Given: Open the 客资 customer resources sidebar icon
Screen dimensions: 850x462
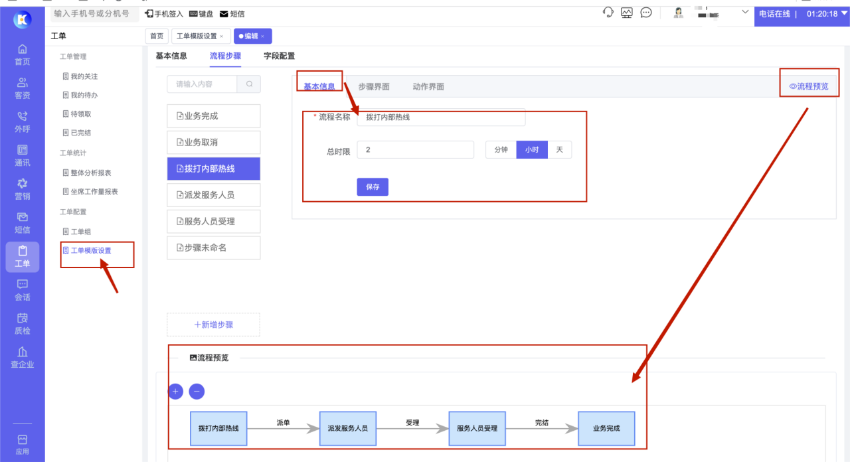Looking at the screenshot, I should pyautogui.click(x=22, y=88).
